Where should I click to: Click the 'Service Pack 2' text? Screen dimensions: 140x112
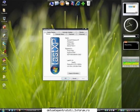tap(71, 46)
